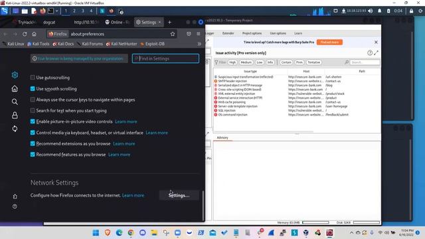Click Burp issue search field
Viewport: 425px width, 239px height.
tap(365, 62)
